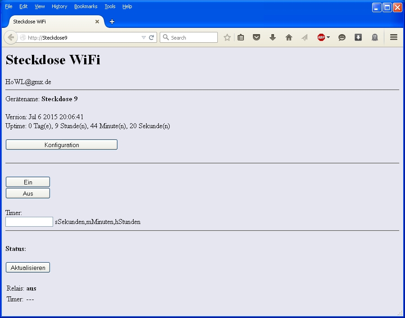Click the smiley face toolbar icon

pos(342,38)
